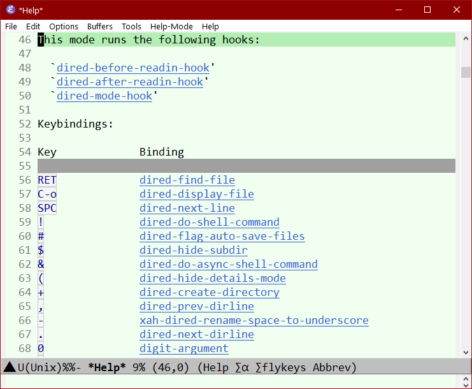Screen dimensions: 472x389
Task: Click the $ key on line 61
Action: (41, 250)
